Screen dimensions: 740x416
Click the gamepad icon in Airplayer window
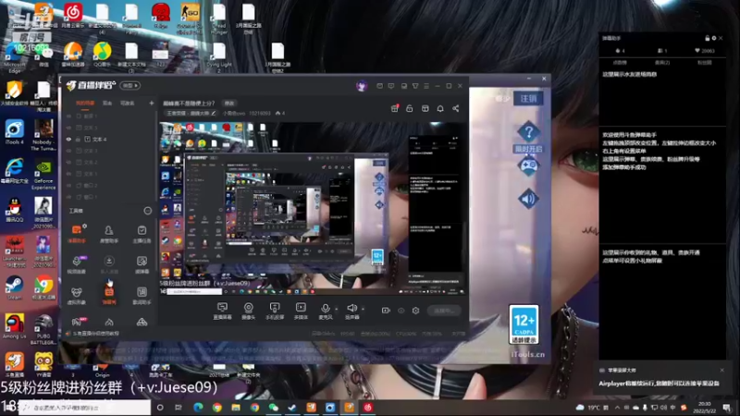(x=528, y=166)
